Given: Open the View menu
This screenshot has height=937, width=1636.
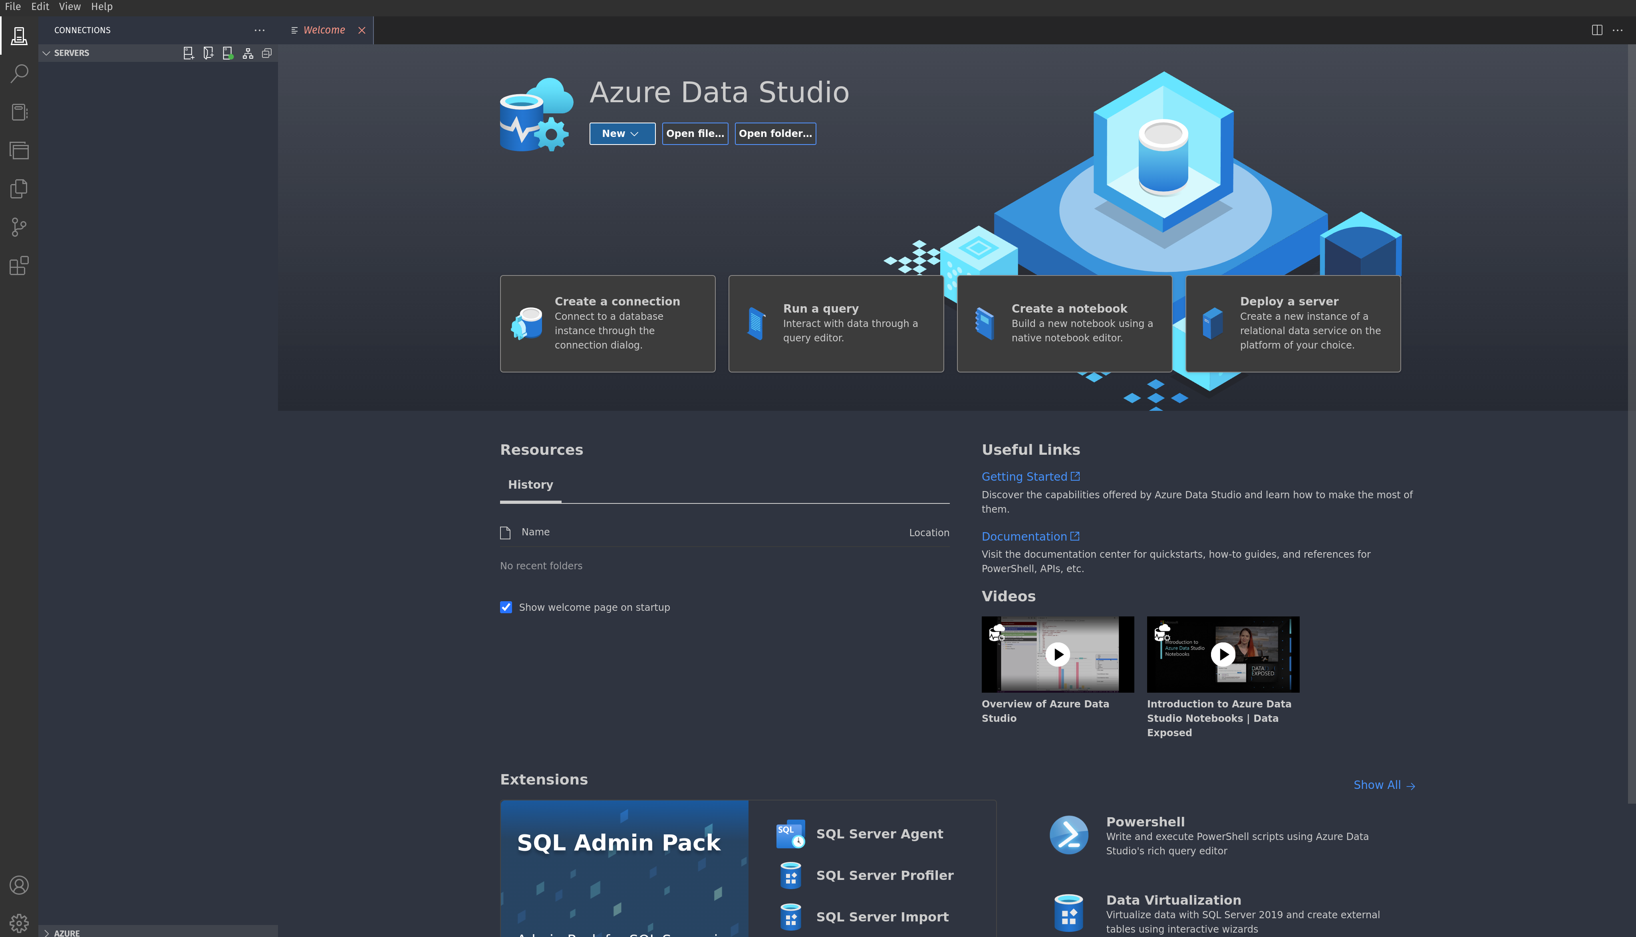Looking at the screenshot, I should tap(69, 6).
